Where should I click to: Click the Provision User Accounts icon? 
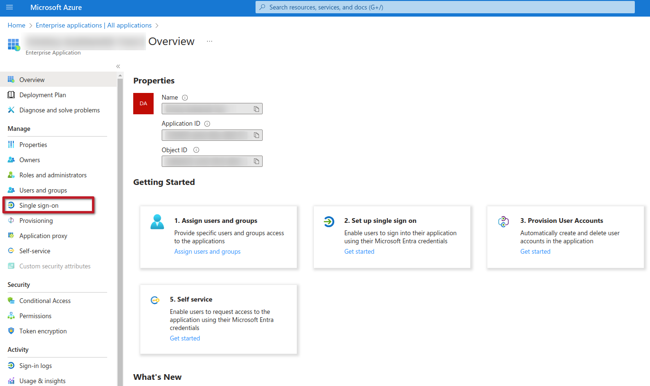click(x=503, y=221)
